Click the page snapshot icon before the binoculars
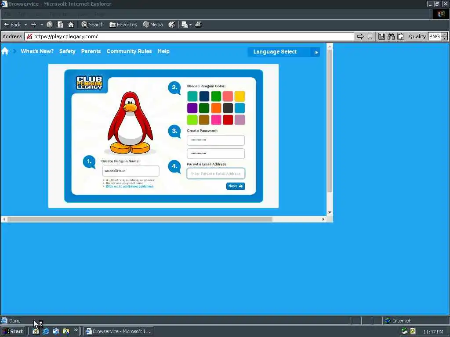This screenshot has width=450, height=337. tap(381, 36)
